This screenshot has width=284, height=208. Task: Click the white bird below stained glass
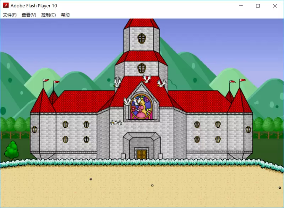[x=116, y=123]
